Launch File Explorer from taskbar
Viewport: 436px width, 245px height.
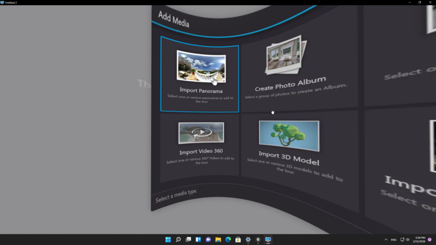pos(218,239)
